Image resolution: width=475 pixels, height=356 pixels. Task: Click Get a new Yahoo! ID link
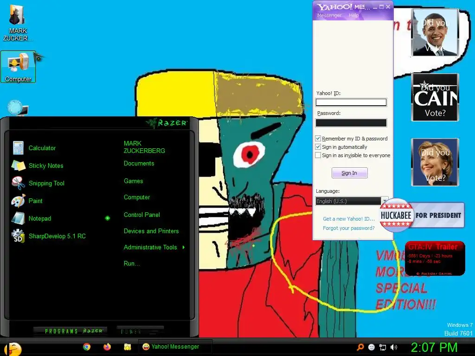[349, 219]
